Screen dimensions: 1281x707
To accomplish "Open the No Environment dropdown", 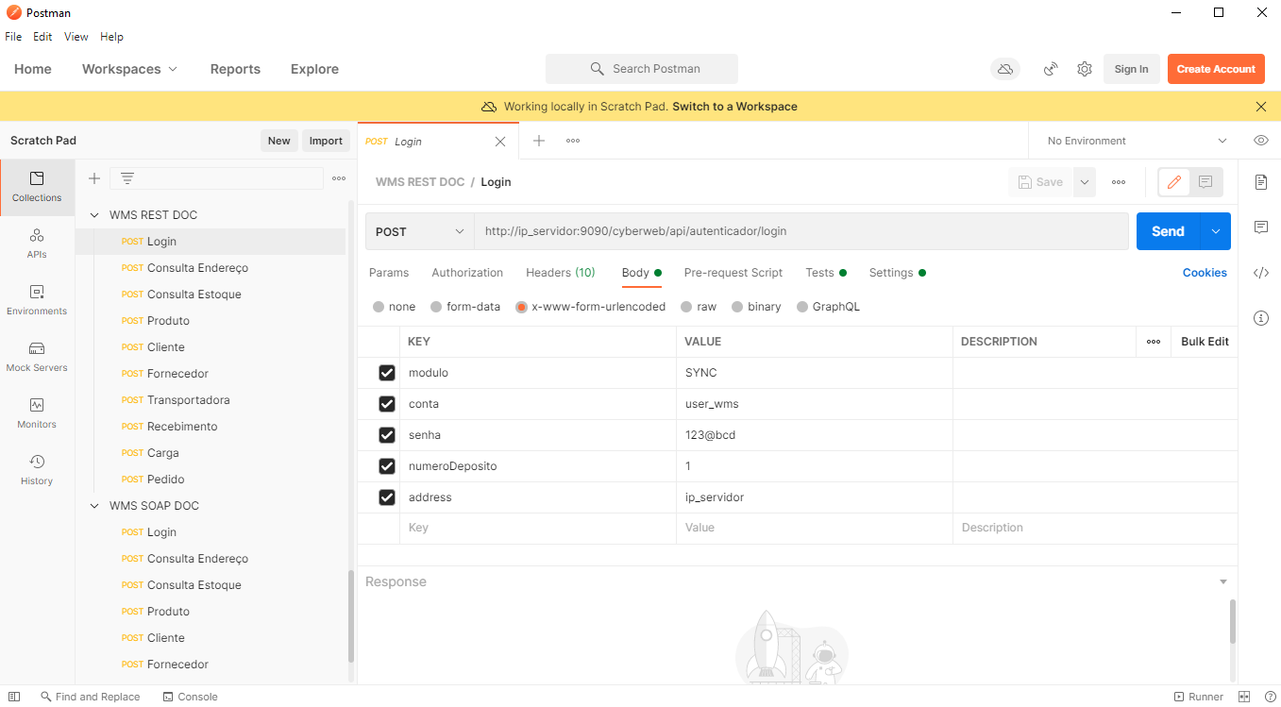I will (x=1137, y=141).
